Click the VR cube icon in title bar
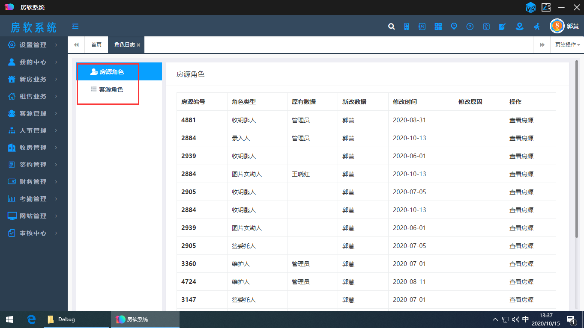The height and width of the screenshot is (328, 584). (x=530, y=7)
